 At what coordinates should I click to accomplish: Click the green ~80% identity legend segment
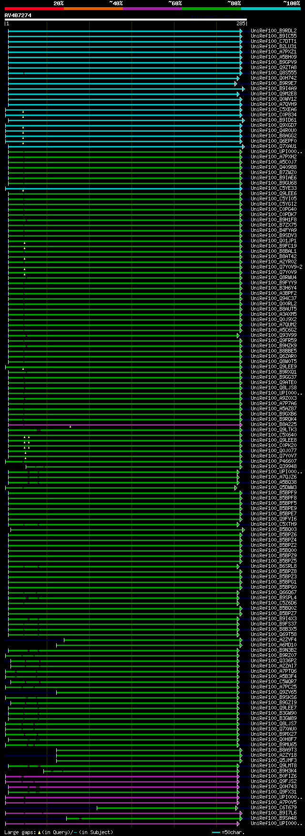212,9
